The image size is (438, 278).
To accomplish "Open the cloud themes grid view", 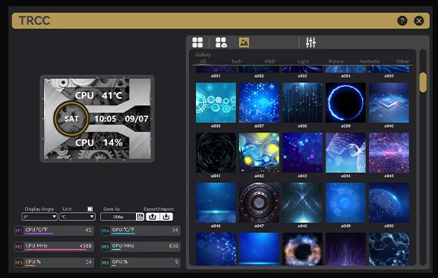I will coord(221,43).
